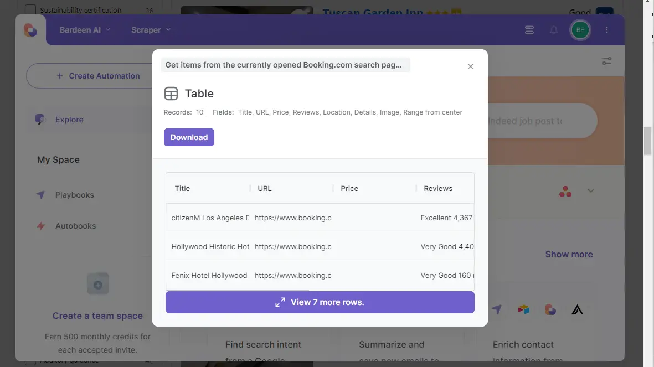Open the Scraper dropdown menu

(x=151, y=30)
